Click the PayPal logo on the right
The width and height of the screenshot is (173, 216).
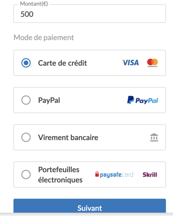(143, 100)
